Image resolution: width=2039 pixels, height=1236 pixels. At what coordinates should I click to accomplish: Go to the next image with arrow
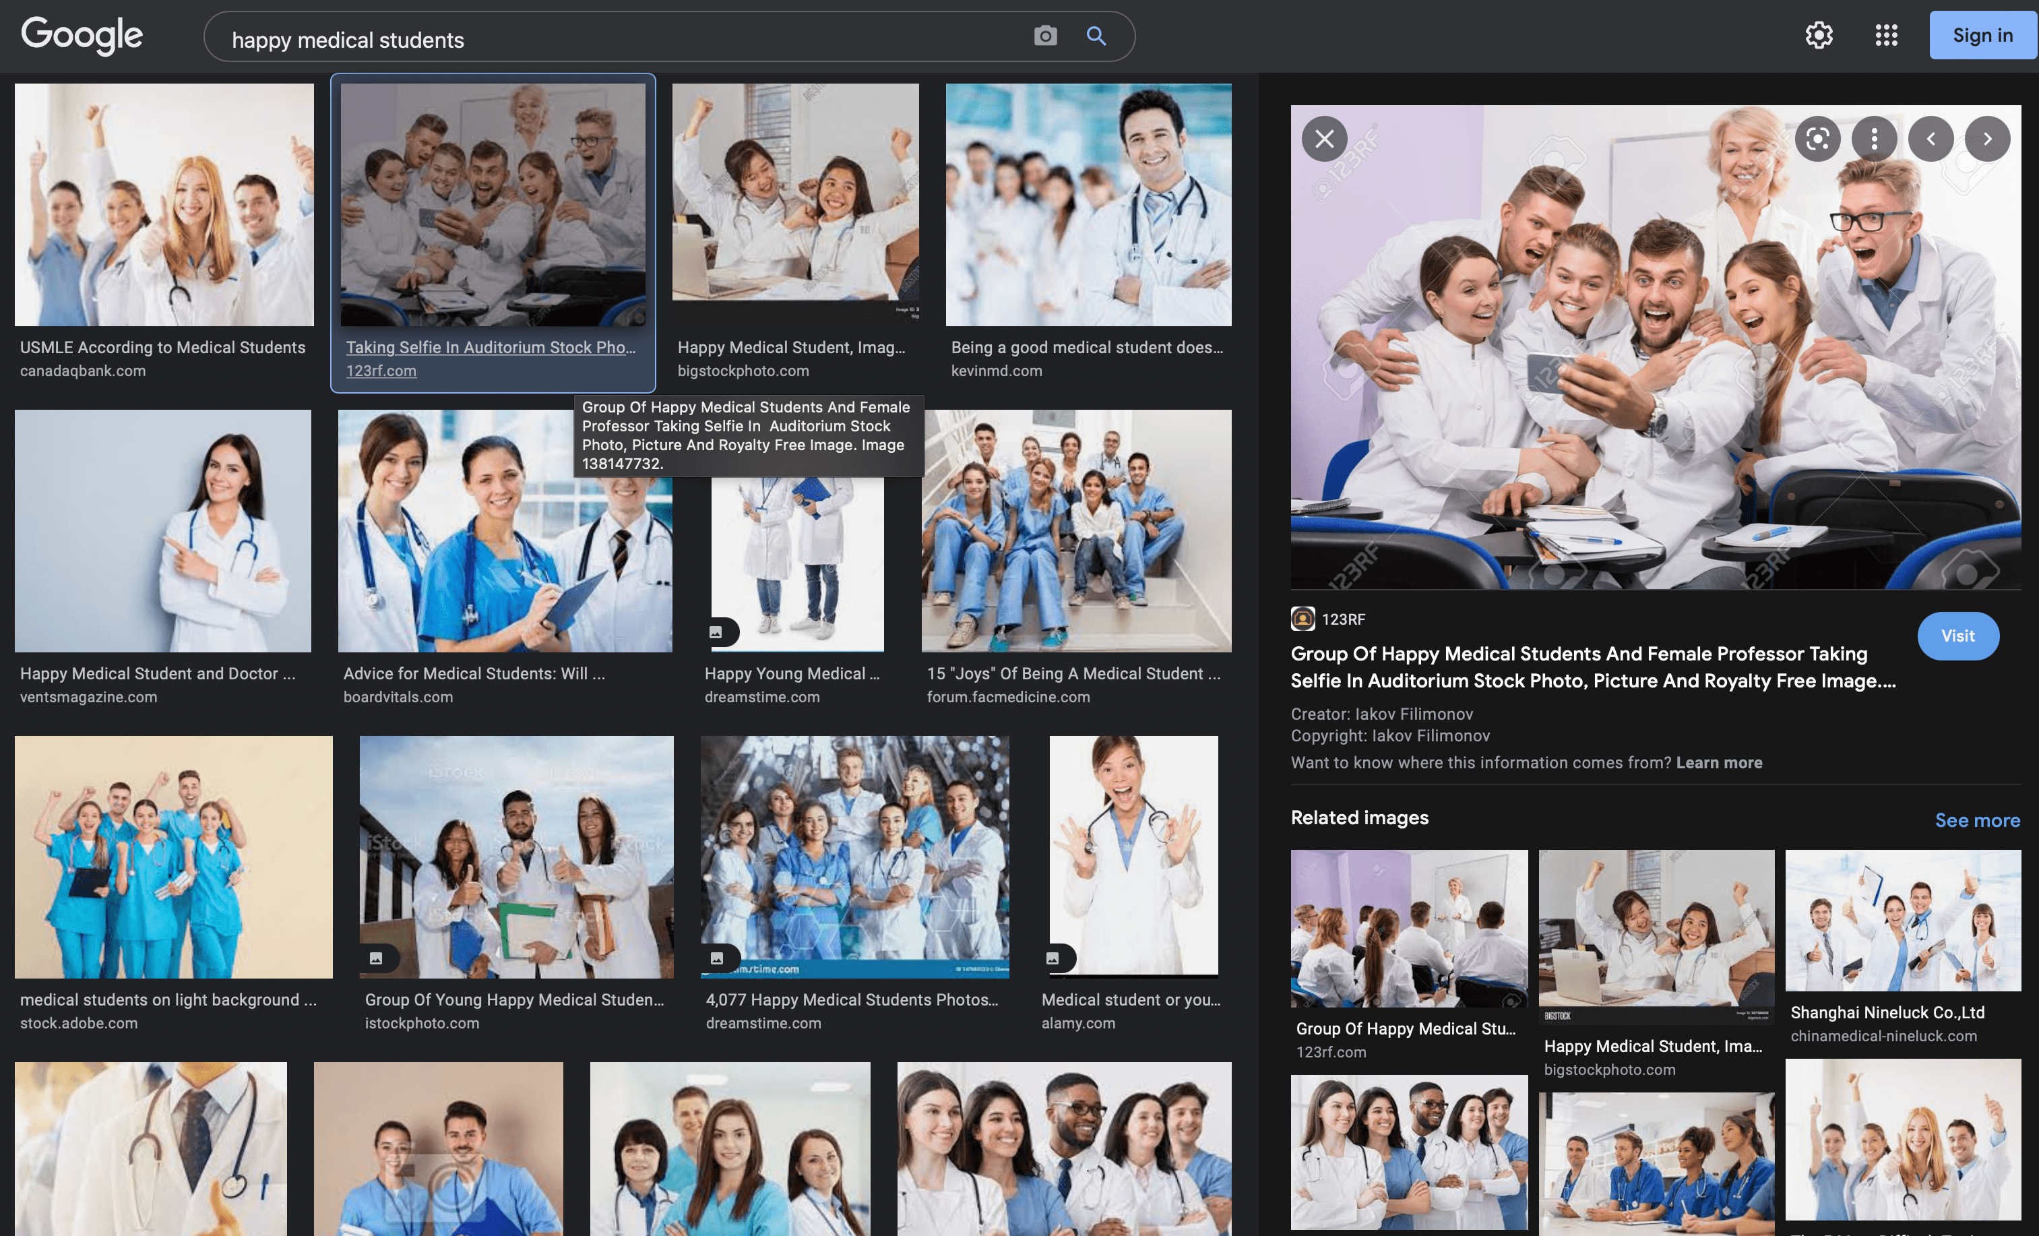pyautogui.click(x=1988, y=138)
